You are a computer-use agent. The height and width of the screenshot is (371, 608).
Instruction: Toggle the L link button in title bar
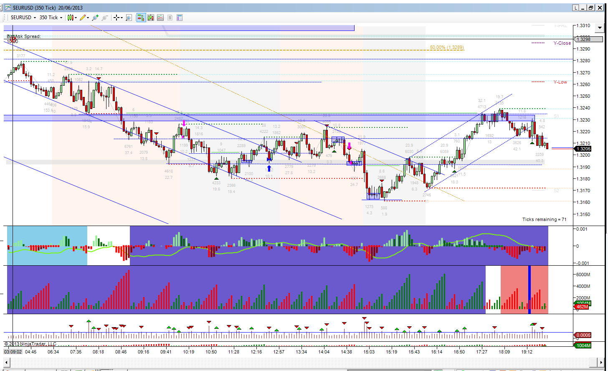click(x=575, y=8)
